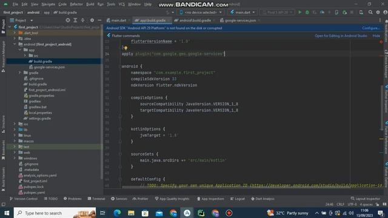Viewport: 388px width, 218px height.
Task: Open the Build menu
Action: click(x=90, y=4)
